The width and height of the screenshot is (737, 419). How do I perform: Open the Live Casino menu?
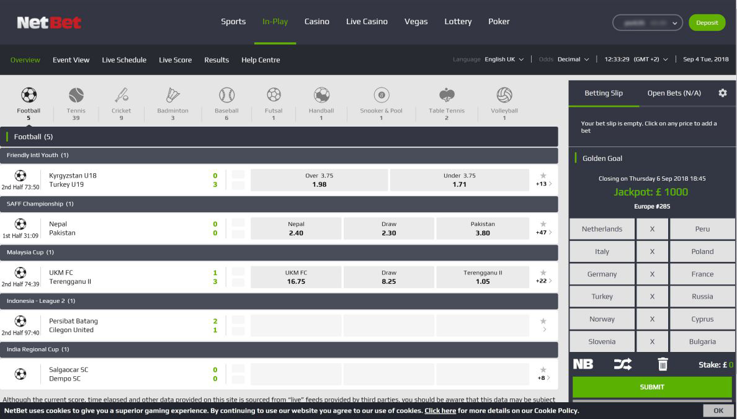(x=367, y=22)
